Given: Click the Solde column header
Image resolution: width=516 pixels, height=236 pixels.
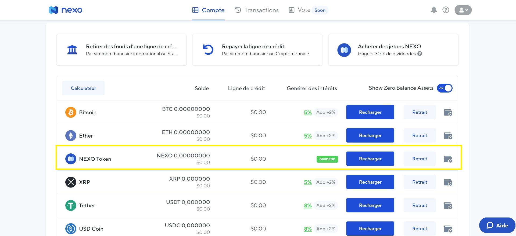Looking at the screenshot, I should pyautogui.click(x=202, y=88).
